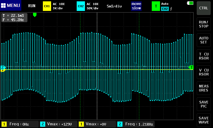Click the green trigger level marker on right
The height and width of the screenshot is (128, 213).
tap(191, 67)
